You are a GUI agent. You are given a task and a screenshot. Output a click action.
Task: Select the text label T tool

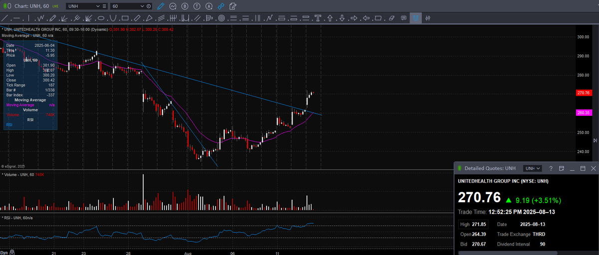point(317,18)
